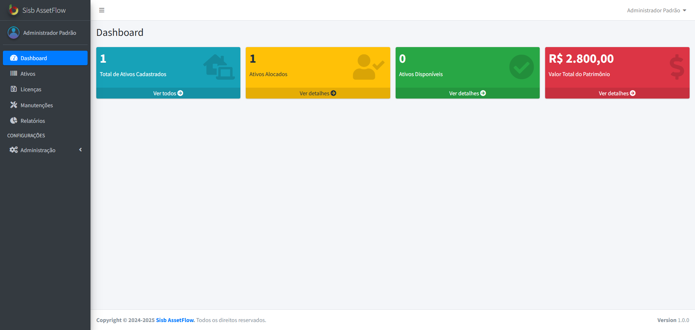Click the Administração gears icon

point(13,150)
